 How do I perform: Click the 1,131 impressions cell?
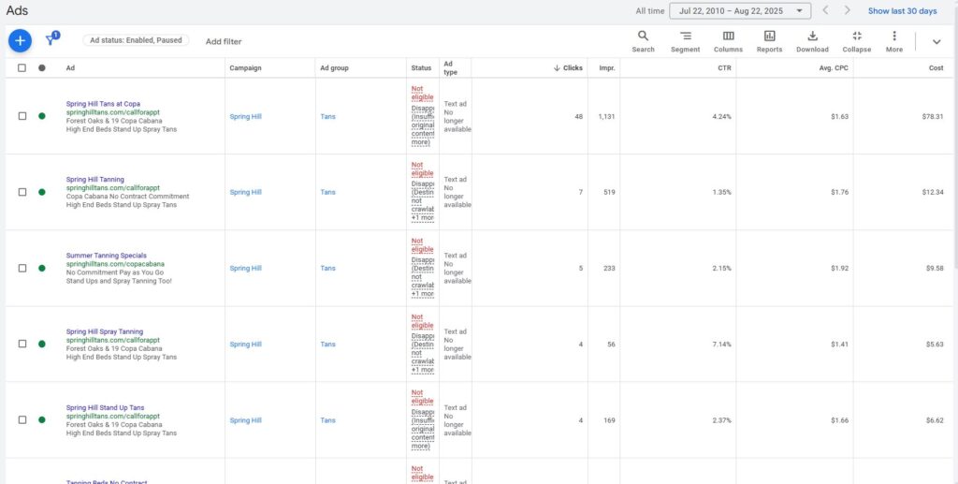pos(606,116)
